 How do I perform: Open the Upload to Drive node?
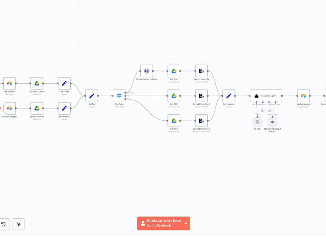pyautogui.click(x=37, y=108)
